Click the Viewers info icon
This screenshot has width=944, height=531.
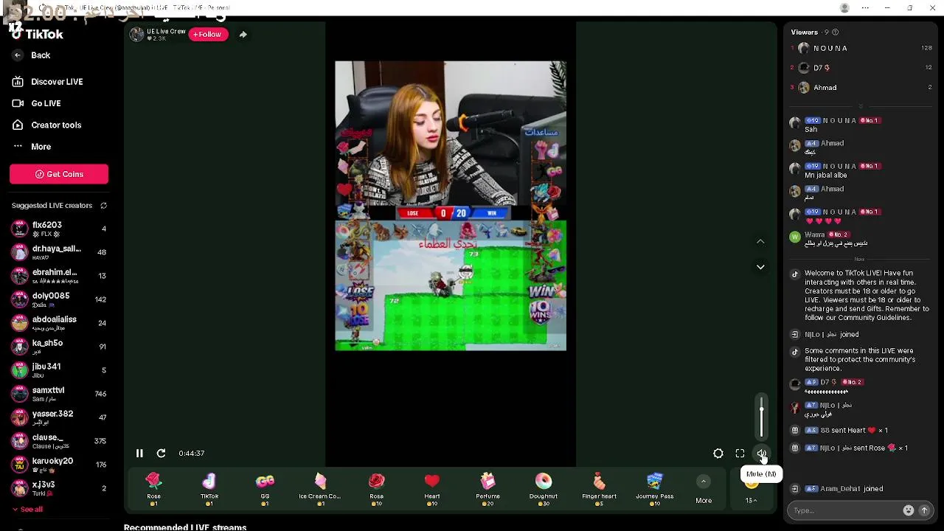coord(835,32)
